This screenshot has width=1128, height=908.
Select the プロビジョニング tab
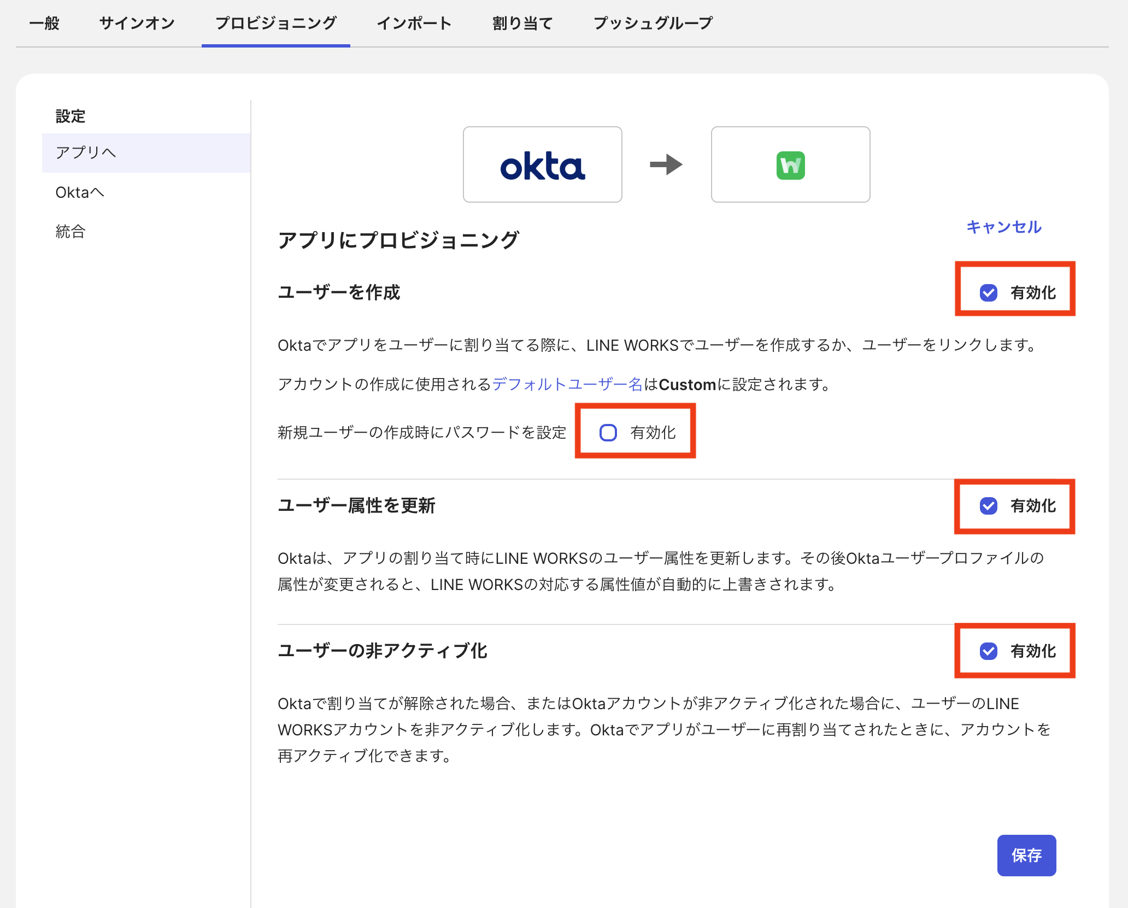point(276,23)
